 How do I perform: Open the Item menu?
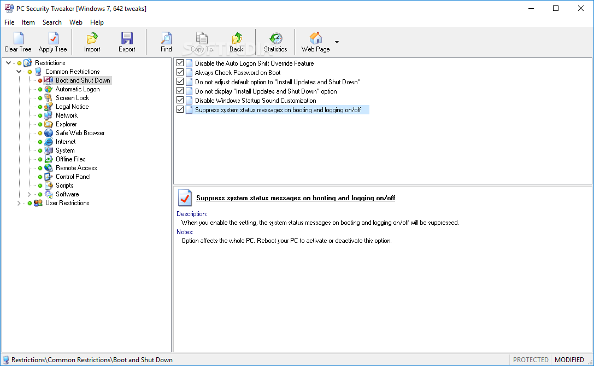[x=28, y=22]
